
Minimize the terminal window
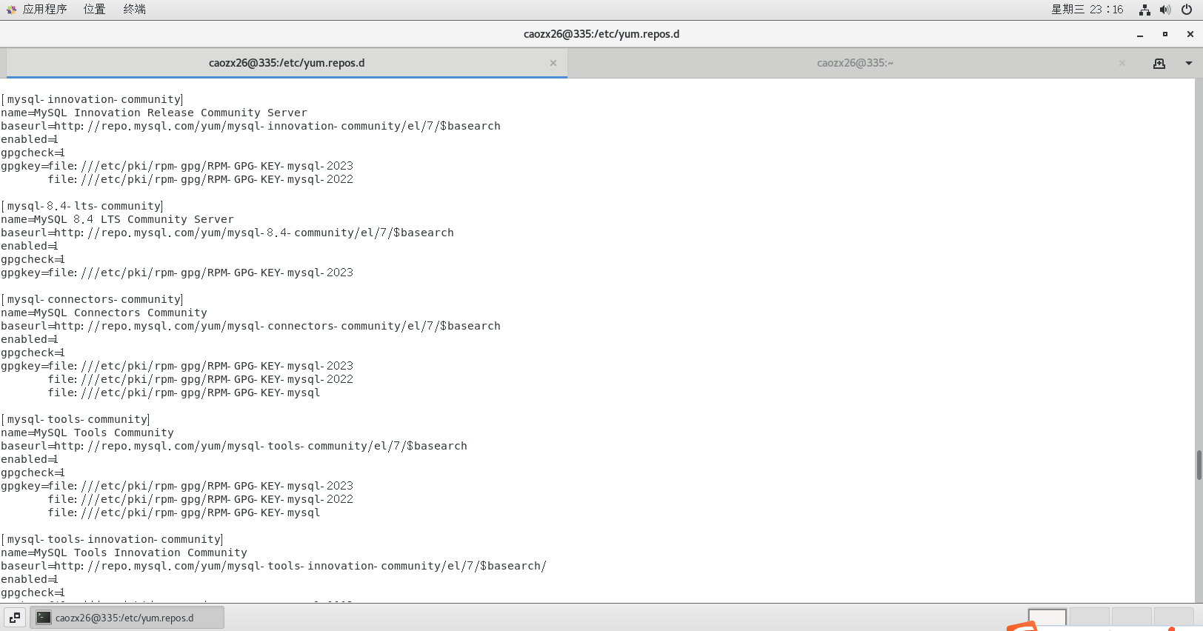tap(1140, 34)
